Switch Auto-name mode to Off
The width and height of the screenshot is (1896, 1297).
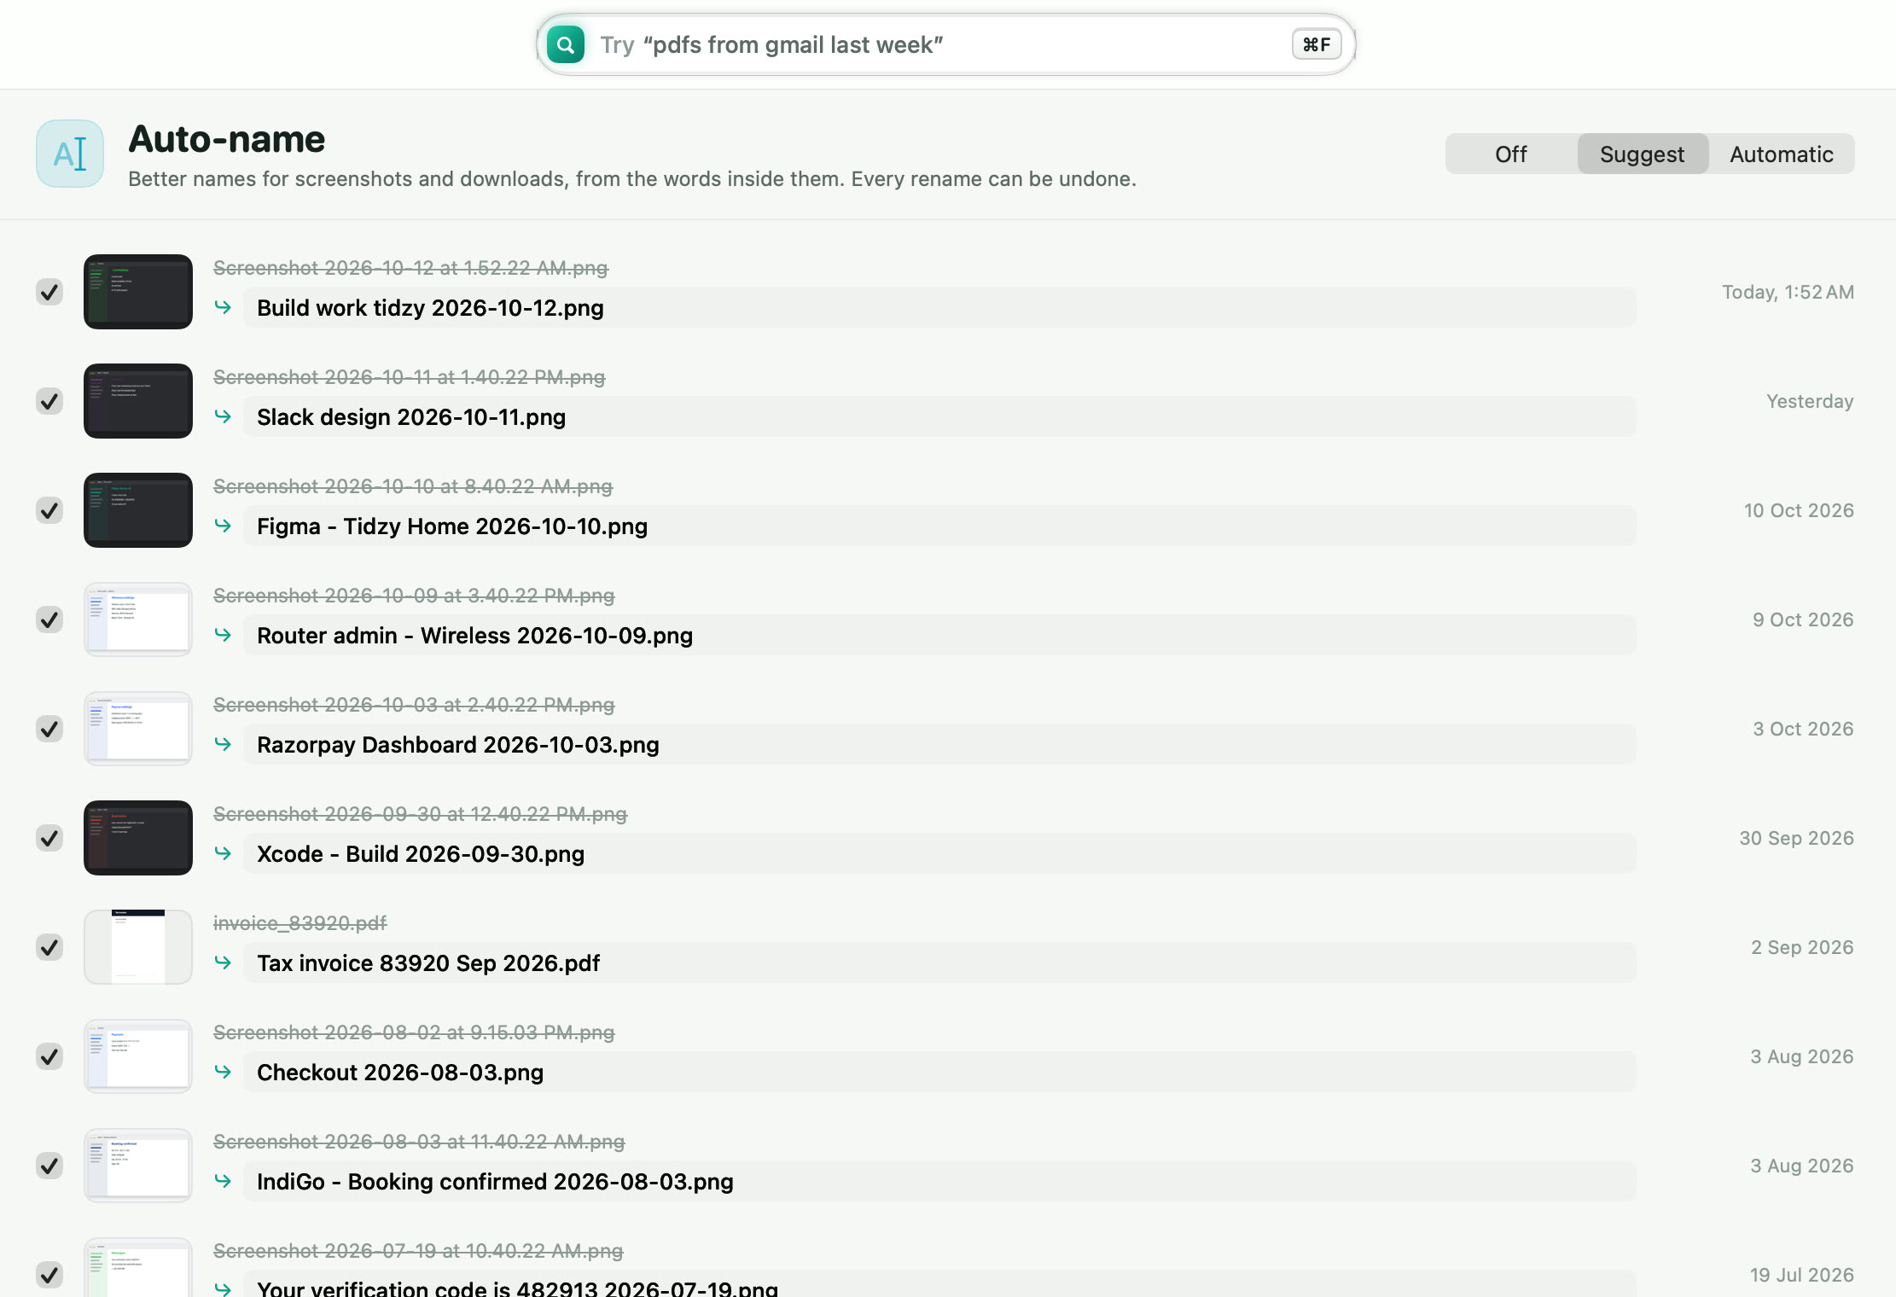coord(1511,154)
